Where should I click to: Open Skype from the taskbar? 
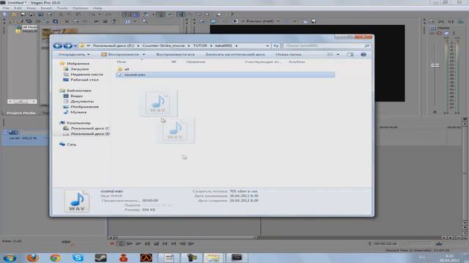78,258
